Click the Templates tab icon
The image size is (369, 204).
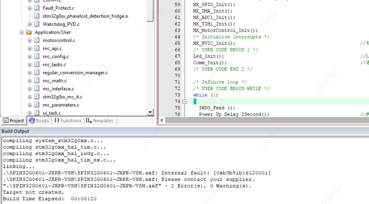click(89, 121)
